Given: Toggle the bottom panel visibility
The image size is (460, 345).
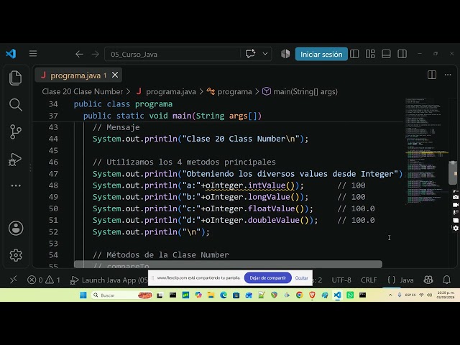Looking at the screenshot, I should pos(386,54).
